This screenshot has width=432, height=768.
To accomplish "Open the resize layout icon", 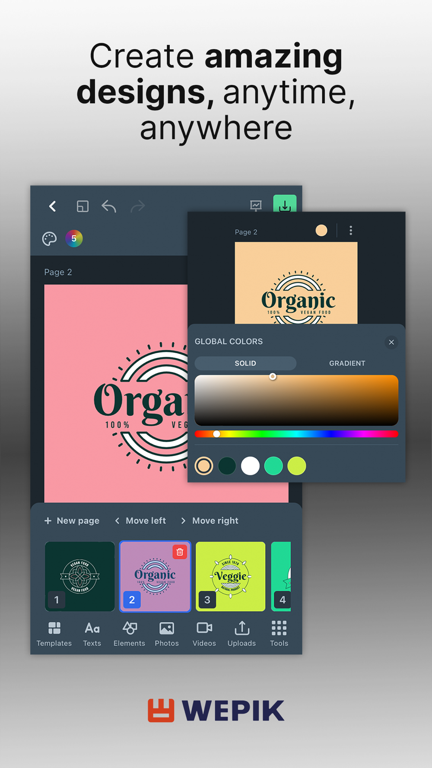I will (83, 206).
